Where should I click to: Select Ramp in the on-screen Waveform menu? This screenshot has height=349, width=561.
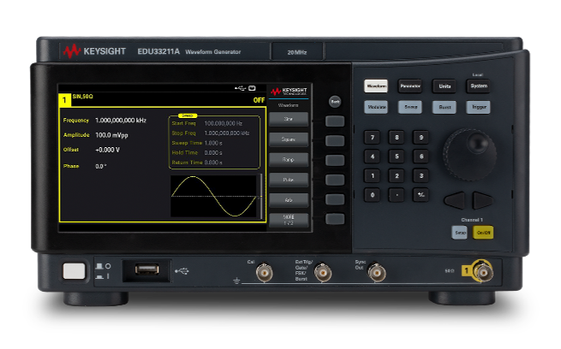[x=289, y=160]
